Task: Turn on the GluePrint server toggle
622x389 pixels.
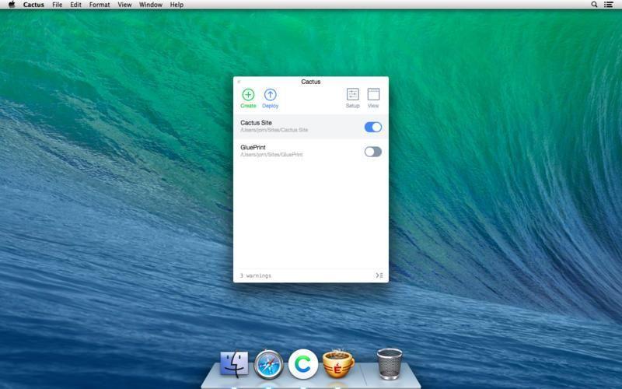Action: pyautogui.click(x=373, y=152)
